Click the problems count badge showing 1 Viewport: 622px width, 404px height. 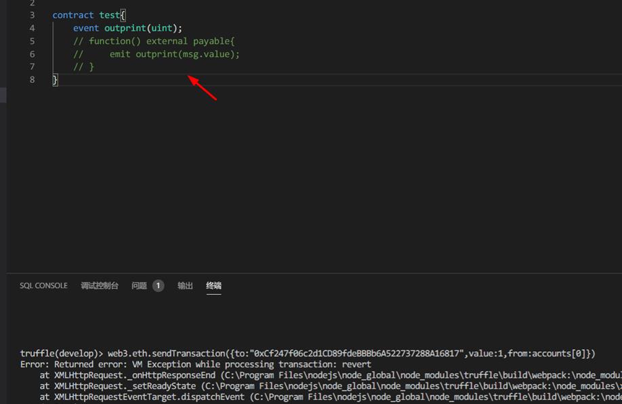coord(158,286)
